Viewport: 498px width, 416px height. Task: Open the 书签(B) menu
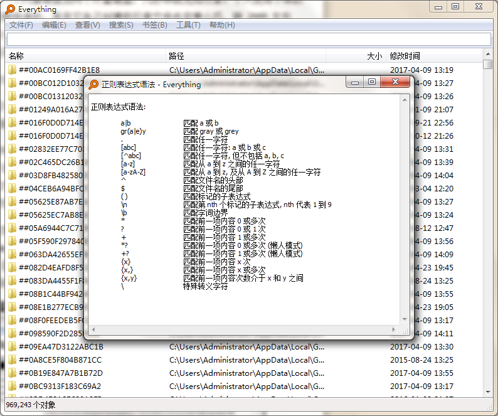coord(154,25)
